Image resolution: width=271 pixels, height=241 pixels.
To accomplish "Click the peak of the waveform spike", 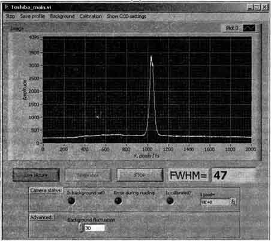I will 151,57.
